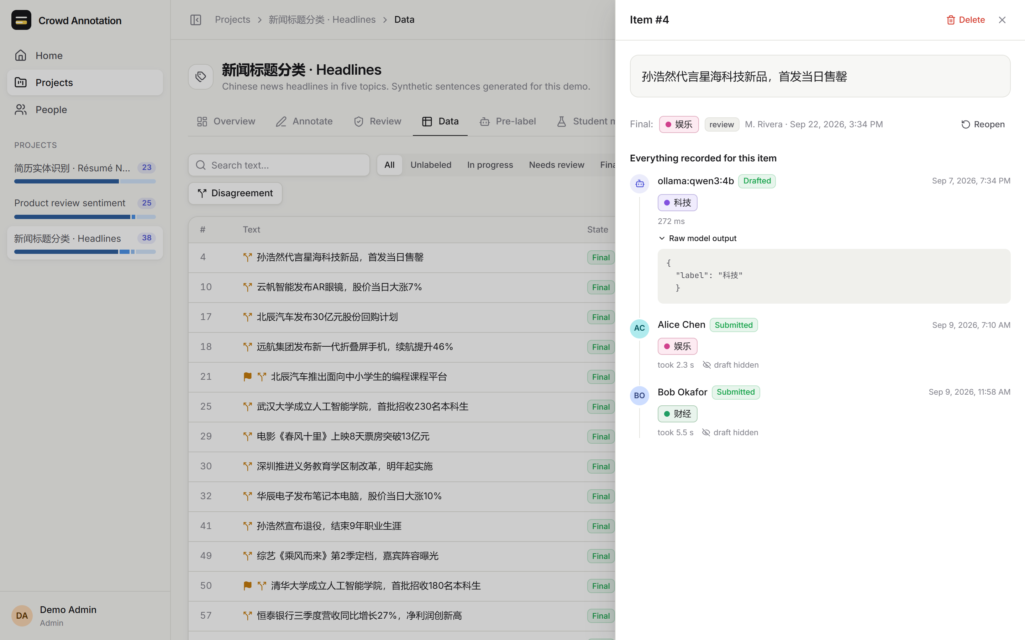Select the All filter
This screenshot has width=1025, height=640.
coord(389,165)
